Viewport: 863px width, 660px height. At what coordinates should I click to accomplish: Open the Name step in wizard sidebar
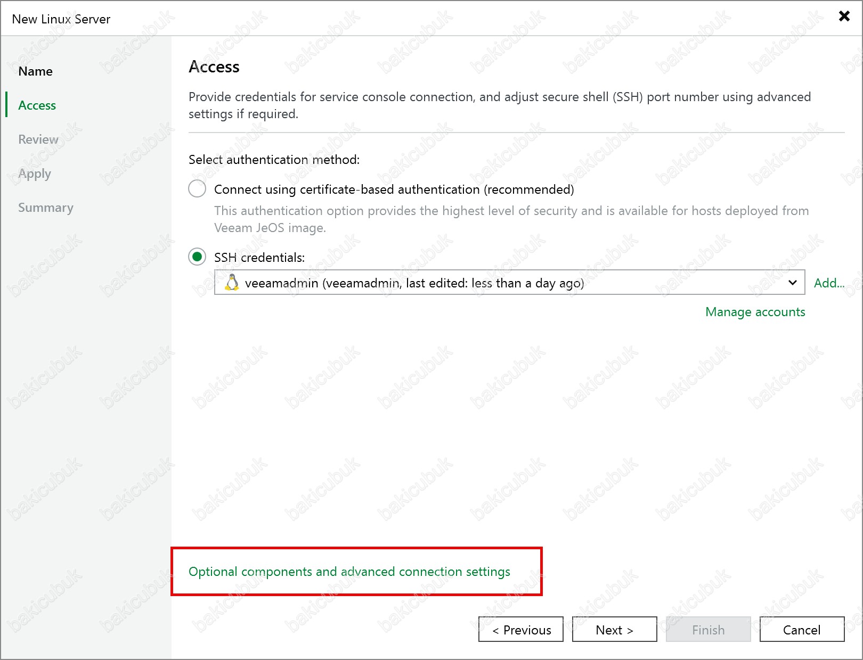click(35, 71)
